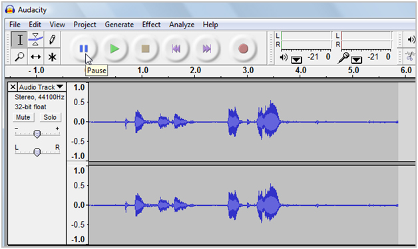Click the track pan slider knob
418x249 pixels.
click(x=37, y=152)
